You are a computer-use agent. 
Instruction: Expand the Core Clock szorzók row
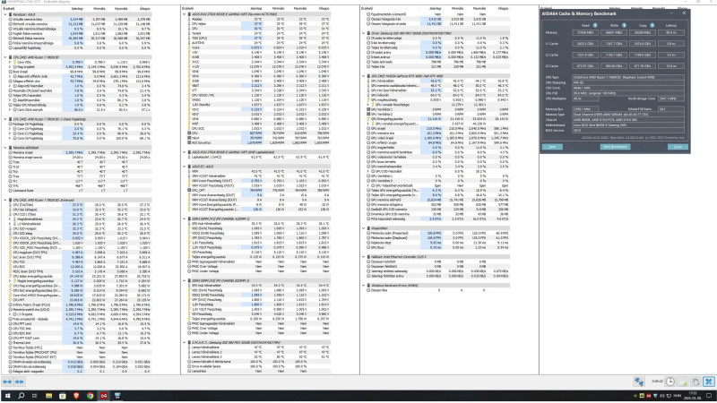tap(10, 109)
